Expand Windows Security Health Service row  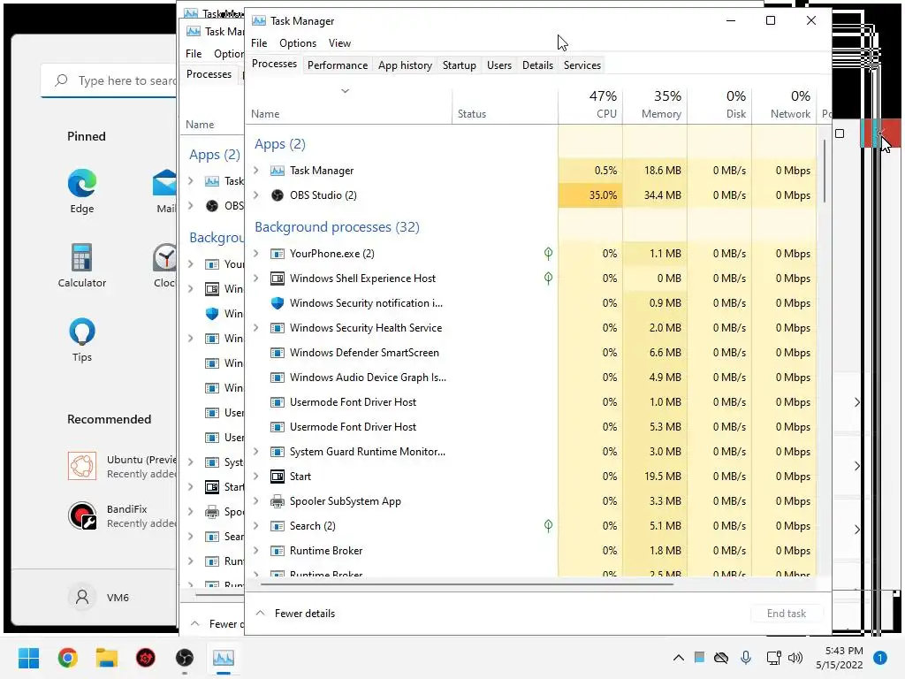256,328
